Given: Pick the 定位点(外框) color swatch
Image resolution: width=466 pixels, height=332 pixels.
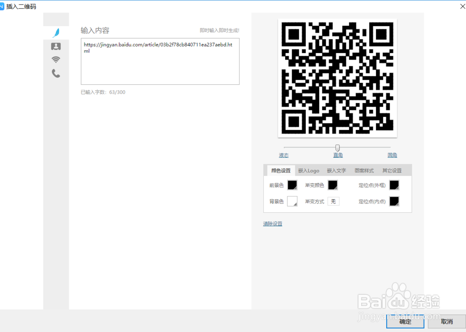Looking at the screenshot, I should click(394, 185).
